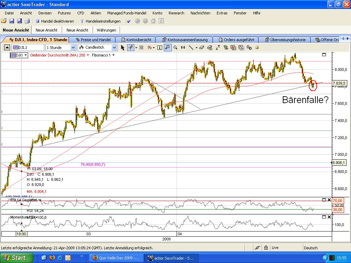This screenshot has width=351, height=263.
Task: Open the indicators icon with wavy line
Action: pyautogui.click(x=150, y=48)
